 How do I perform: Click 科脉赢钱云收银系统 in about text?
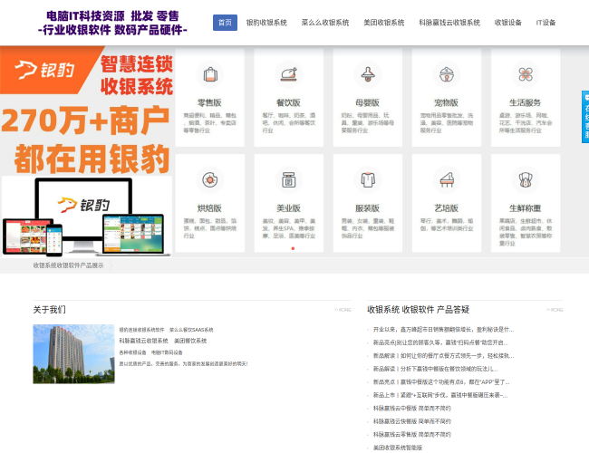(x=143, y=341)
